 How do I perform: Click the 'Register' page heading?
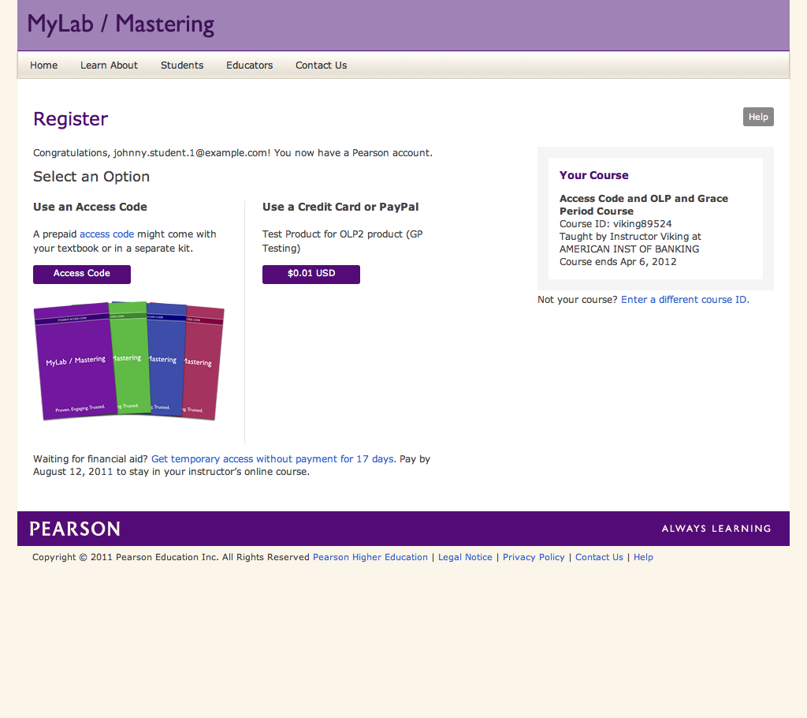pyautogui.click(x=70, y=119)
